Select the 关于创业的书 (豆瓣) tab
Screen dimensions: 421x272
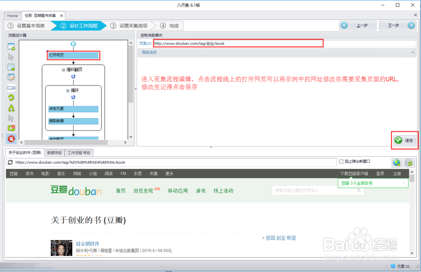[x=25, y=153]
